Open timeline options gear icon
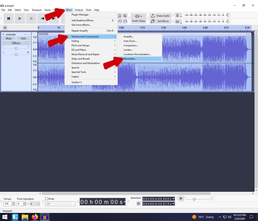Viewport: 258px width, 221px height. click(5, 28)
